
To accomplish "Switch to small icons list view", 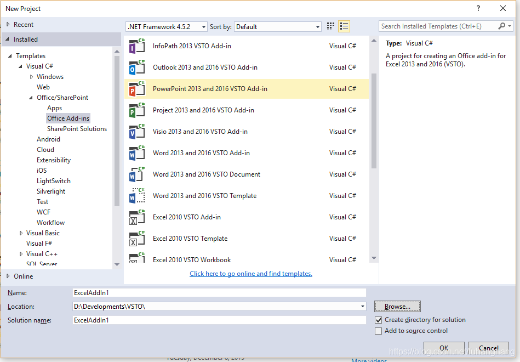I will pyautogui.click(x=344, y=26).
